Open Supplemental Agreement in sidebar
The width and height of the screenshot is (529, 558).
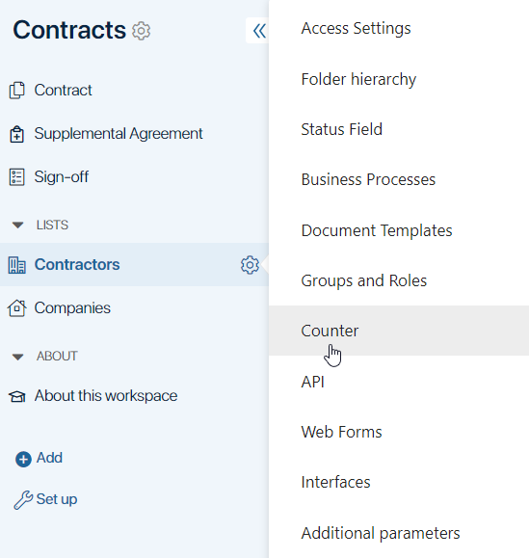[119, 134]
